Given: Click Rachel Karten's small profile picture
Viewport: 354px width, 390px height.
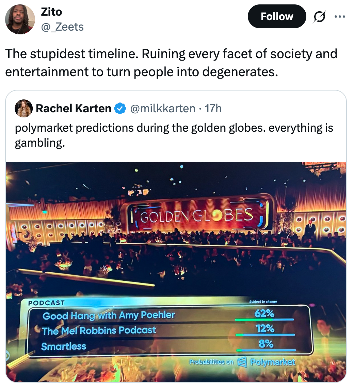Looking at the screenshot, I should 23,109.
